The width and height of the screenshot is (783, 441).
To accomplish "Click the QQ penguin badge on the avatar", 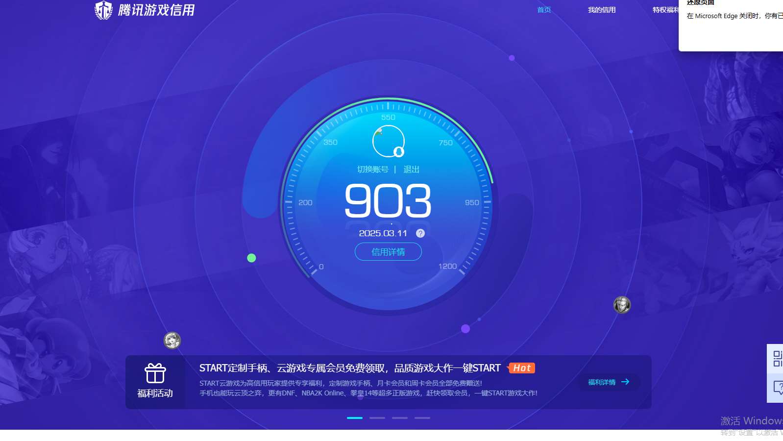I will (399, 151).
